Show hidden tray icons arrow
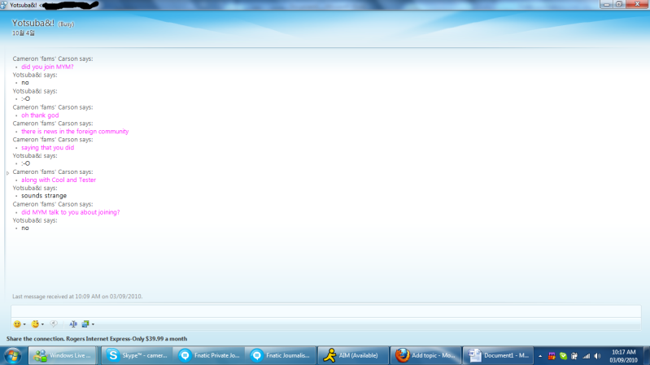This screenshot has height=365, width=650. pyautogui.click(x=540, y=356)
